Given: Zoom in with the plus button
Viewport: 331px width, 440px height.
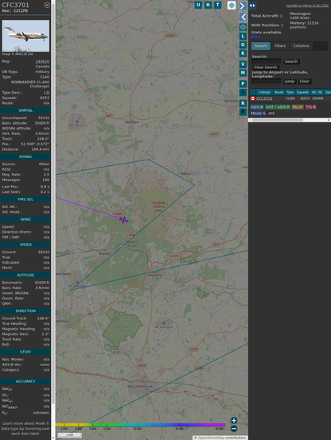Looking at the screenshot, I should tap(234, 420).
